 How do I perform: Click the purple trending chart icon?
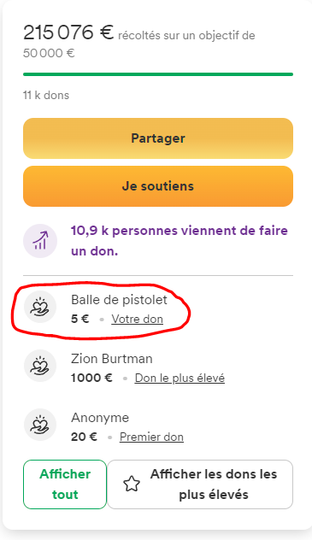click(x=40, y=241)
